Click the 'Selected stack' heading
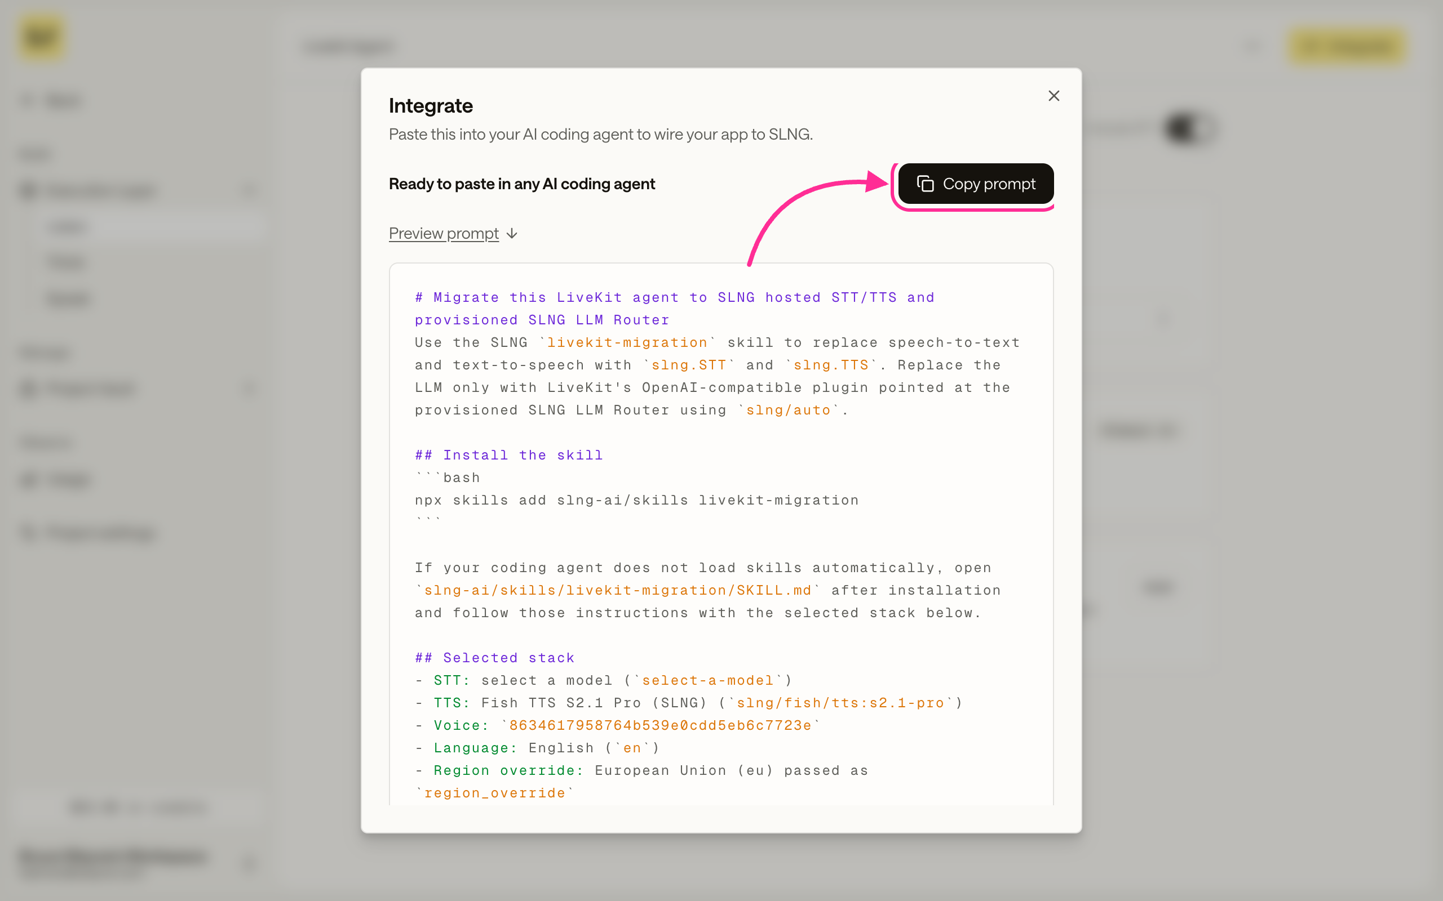 [x=494, y=658]
